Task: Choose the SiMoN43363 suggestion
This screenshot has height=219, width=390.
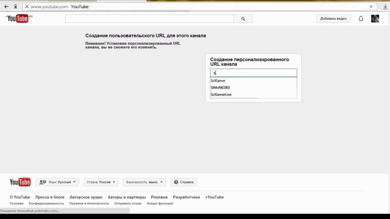Action: [x=253, y=88]
